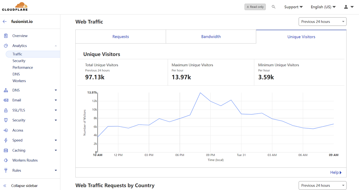The width and height of the screenshot is (359, 190).
Task: Click the Collapse sidebar label
Action: (25, 186)
